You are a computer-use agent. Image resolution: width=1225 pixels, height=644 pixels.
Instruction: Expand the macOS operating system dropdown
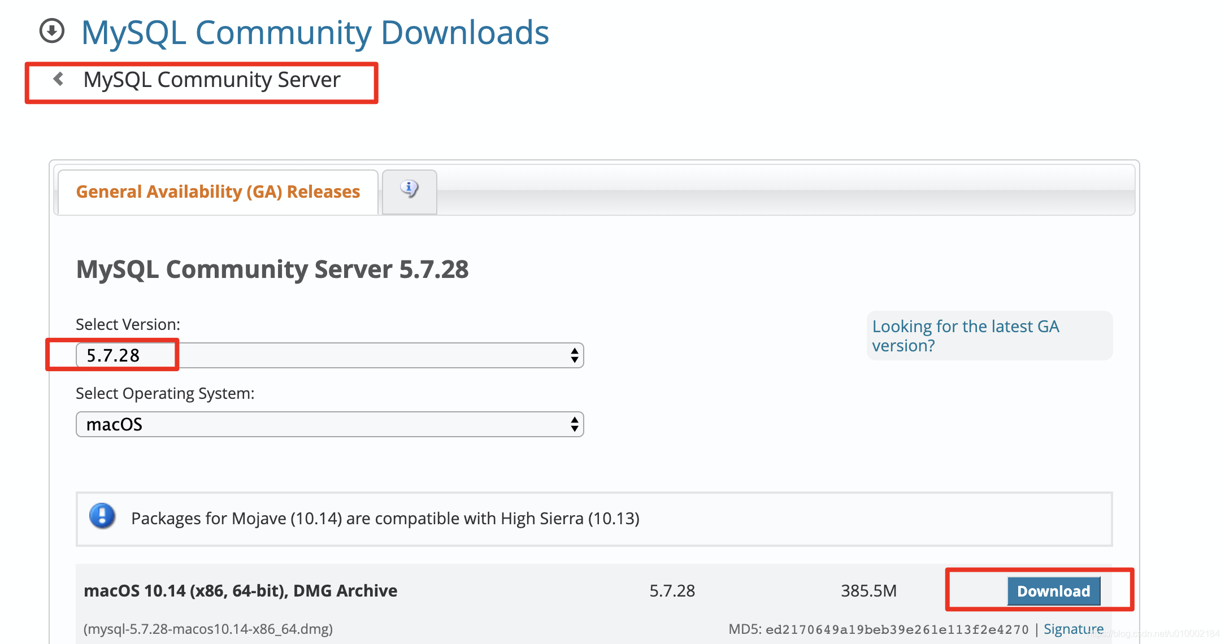click(x=329, y=424)
